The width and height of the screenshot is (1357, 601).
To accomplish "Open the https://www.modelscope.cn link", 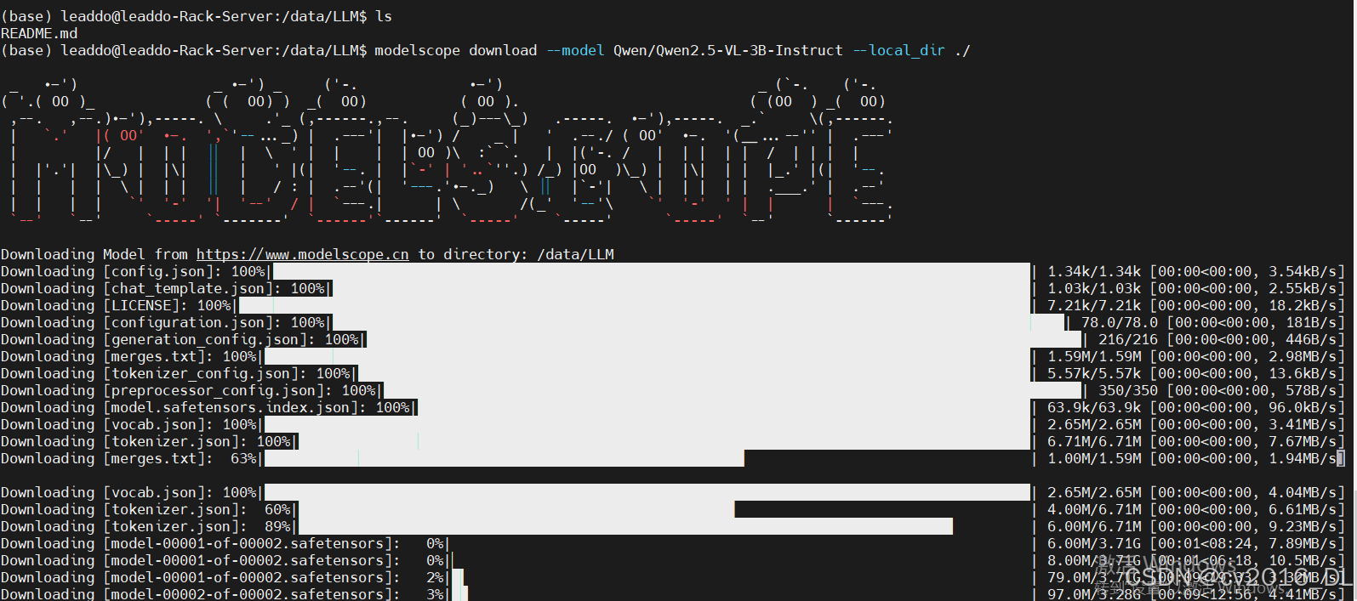I will tap(302, 254).
